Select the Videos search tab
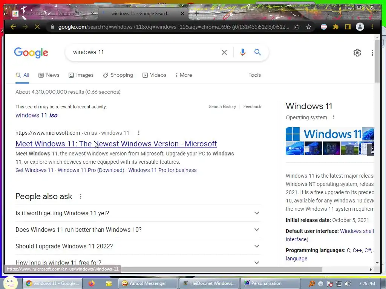The height and width of the screenshot is (289, 386). pyautogui.click(x=154, y=75)
